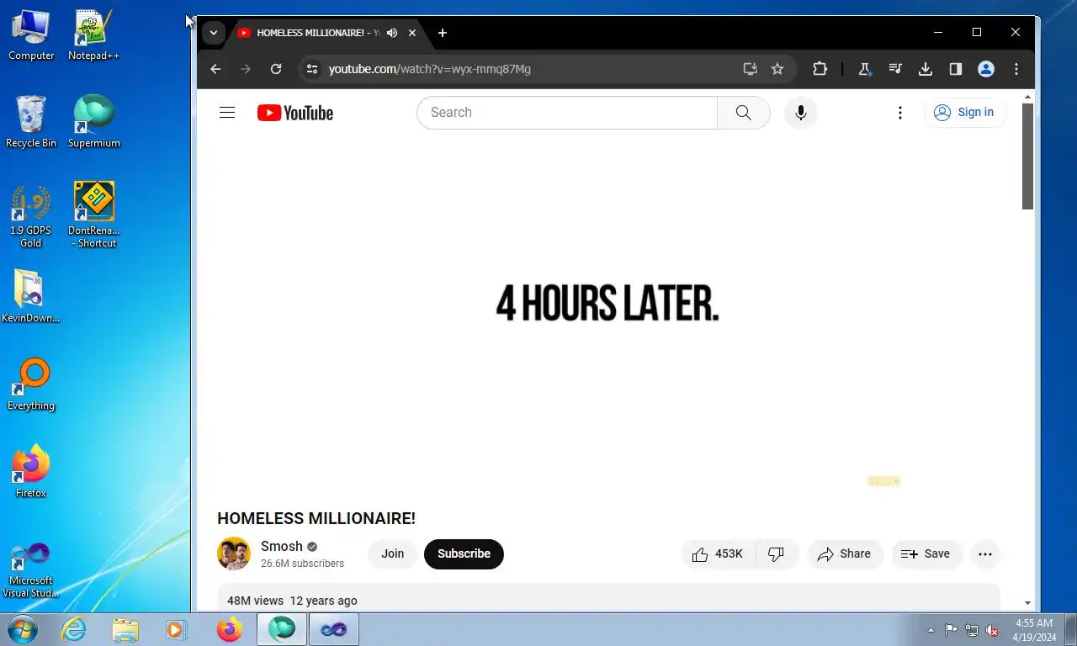The width and height of the screenshot is (1077, 646).
Task: Open the muted volume tray icon
Action: coord(992,630)
